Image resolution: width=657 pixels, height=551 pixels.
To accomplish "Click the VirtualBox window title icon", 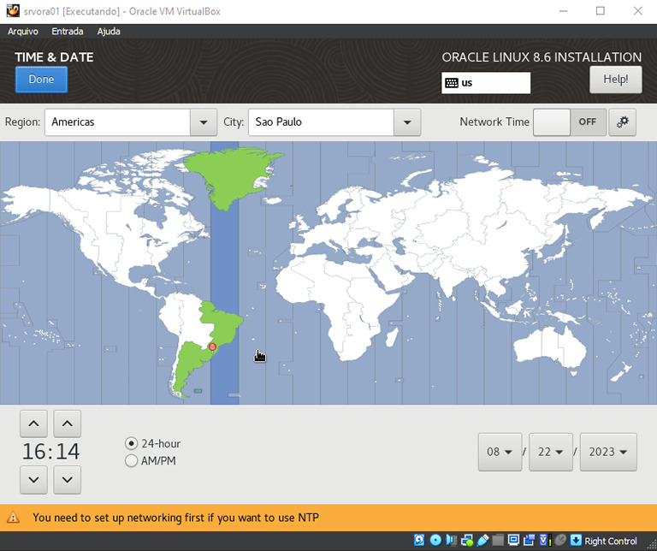I will [x=13, y=11].
